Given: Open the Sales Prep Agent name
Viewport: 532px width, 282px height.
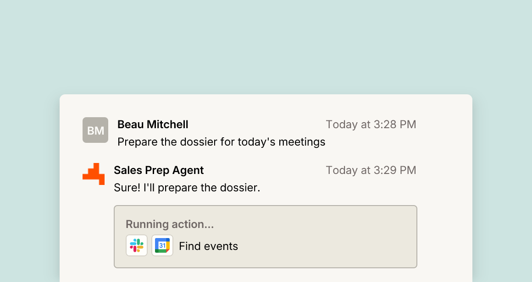Looking at the screenshot, I should pyautogui.click(x=159, y=170).
